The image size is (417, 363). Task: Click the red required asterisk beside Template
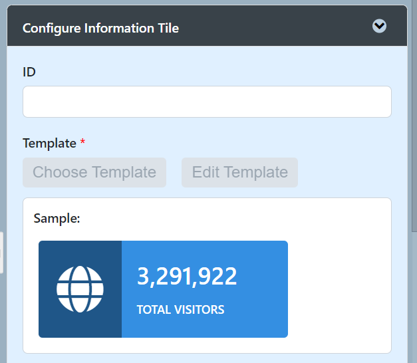82,143
